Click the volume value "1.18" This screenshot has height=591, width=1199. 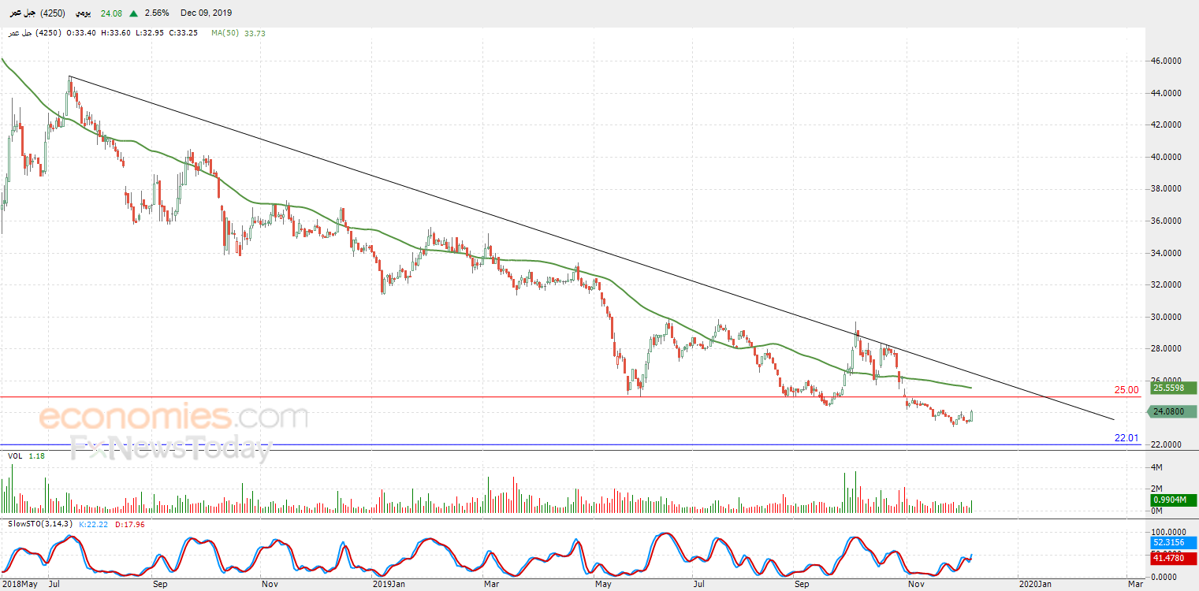[36, 455]
